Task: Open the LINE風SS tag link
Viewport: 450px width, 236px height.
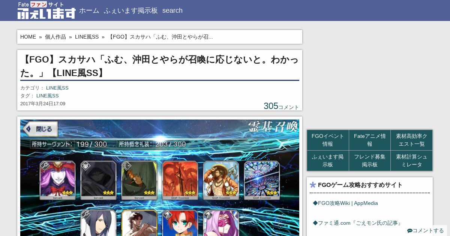Action: (48, 96)
